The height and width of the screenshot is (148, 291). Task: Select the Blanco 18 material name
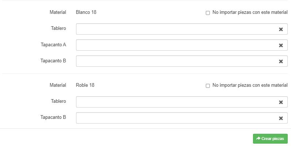pyautogui.click(x=86, y=12)
